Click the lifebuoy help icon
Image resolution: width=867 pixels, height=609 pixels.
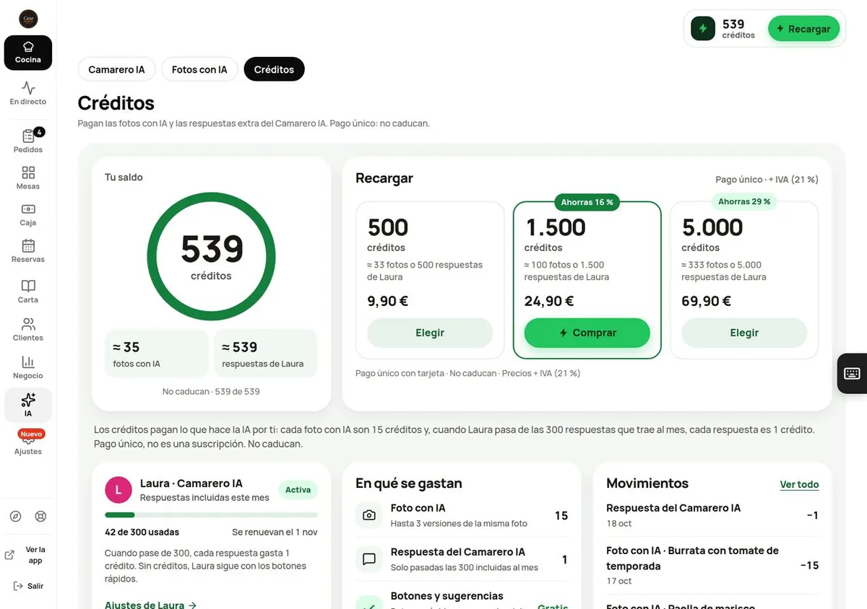(40, 516)
